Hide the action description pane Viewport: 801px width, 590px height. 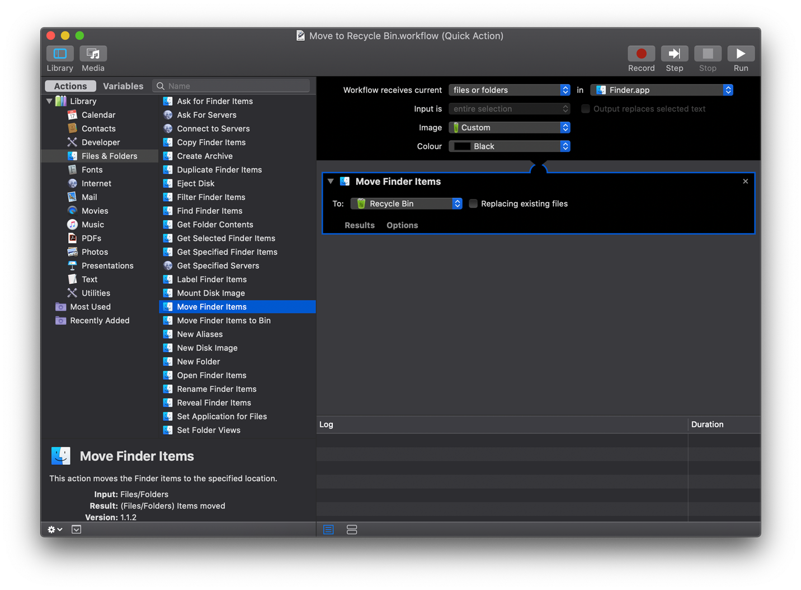click(77, 529)
